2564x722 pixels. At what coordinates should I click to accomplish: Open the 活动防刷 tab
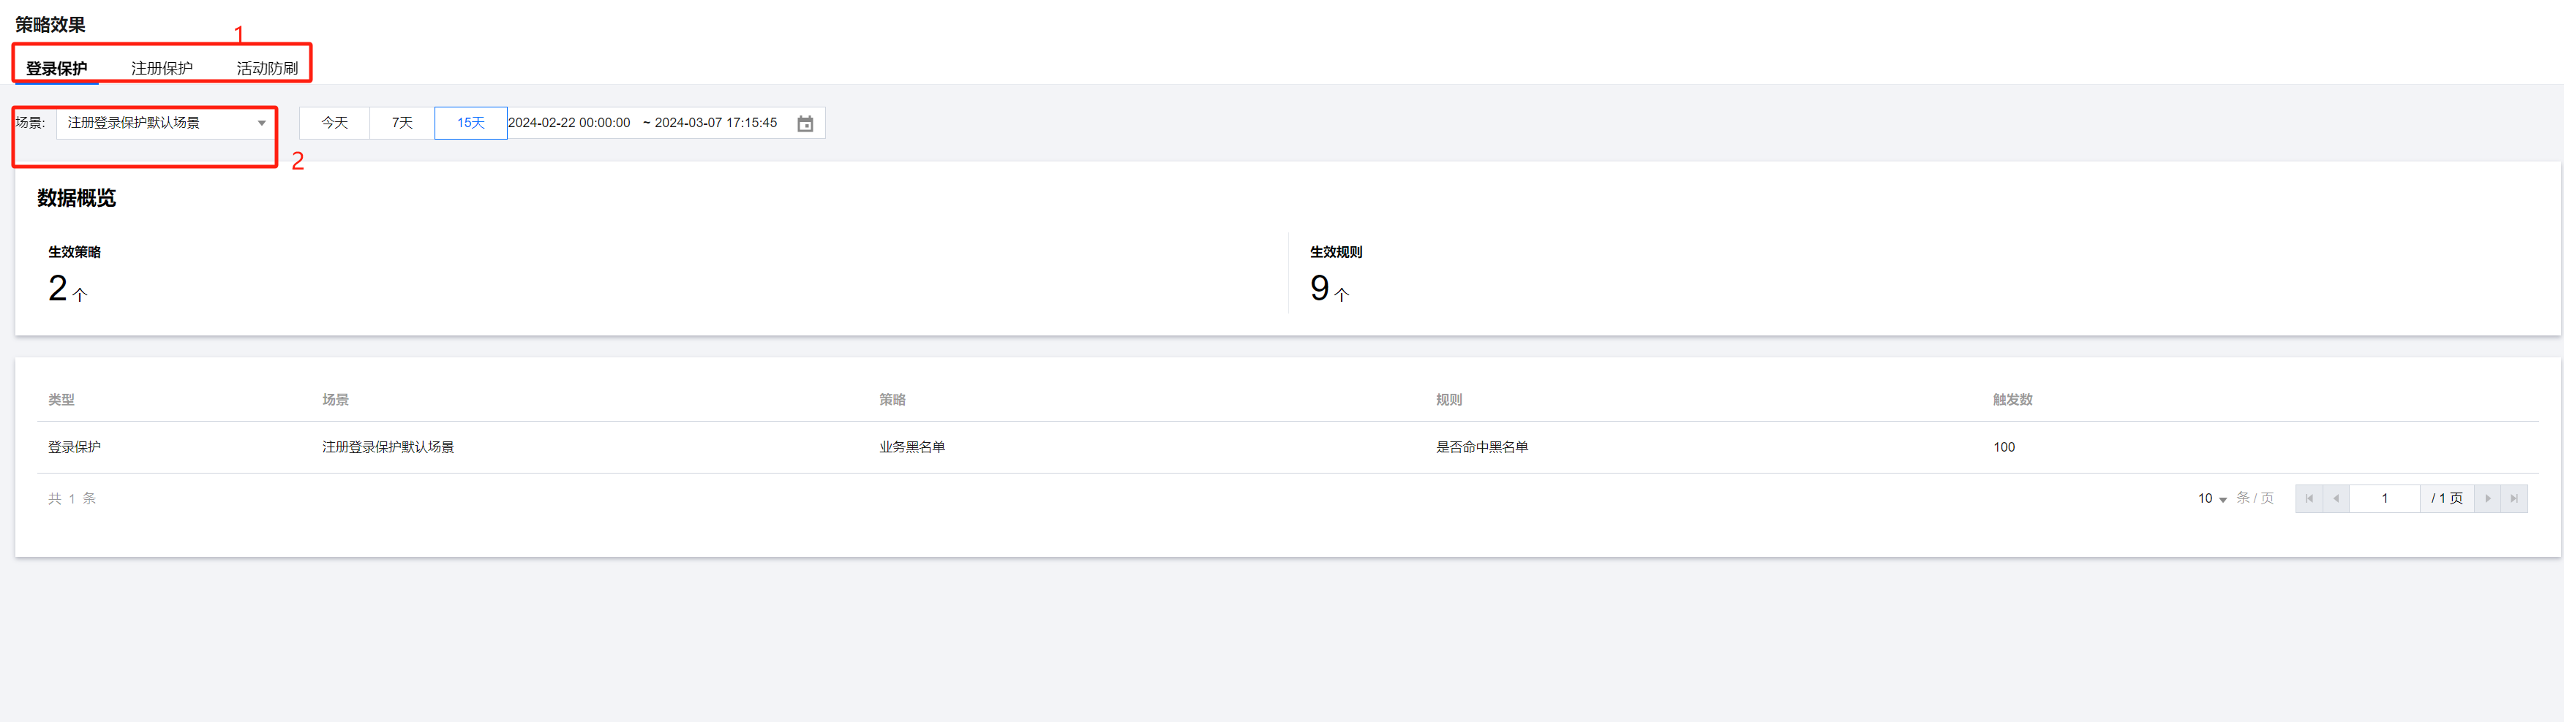(268, 69)
